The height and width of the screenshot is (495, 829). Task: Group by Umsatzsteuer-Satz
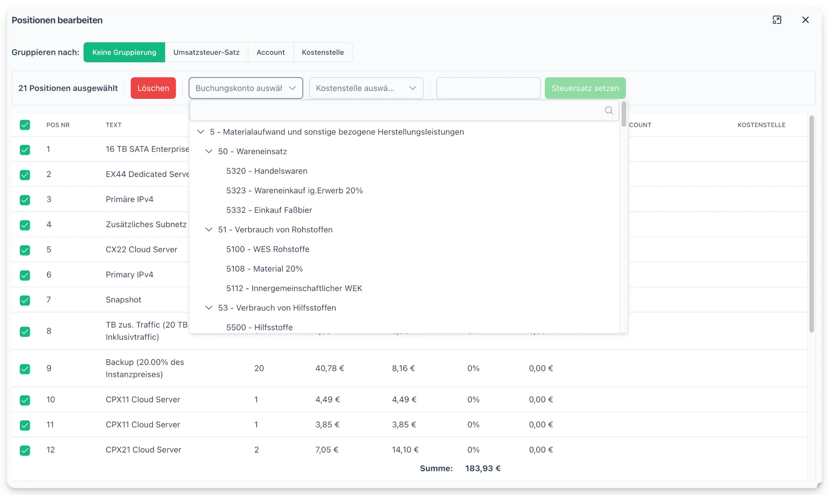(x=206, y=52)
